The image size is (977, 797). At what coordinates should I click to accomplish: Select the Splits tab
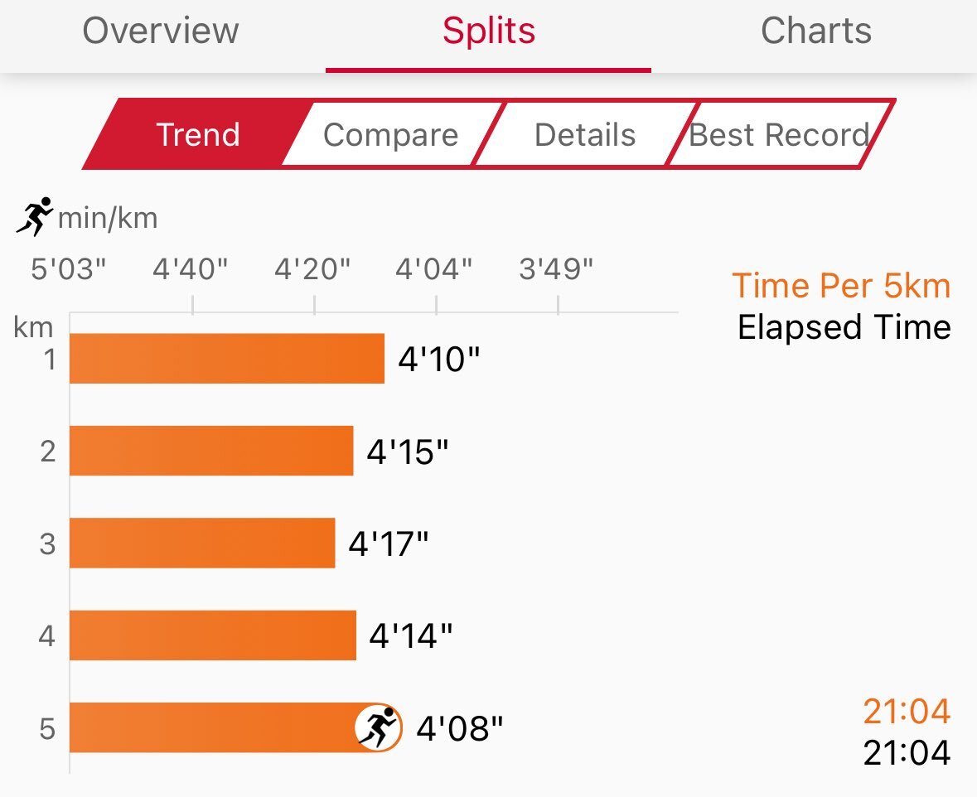(x=489, y=30)
